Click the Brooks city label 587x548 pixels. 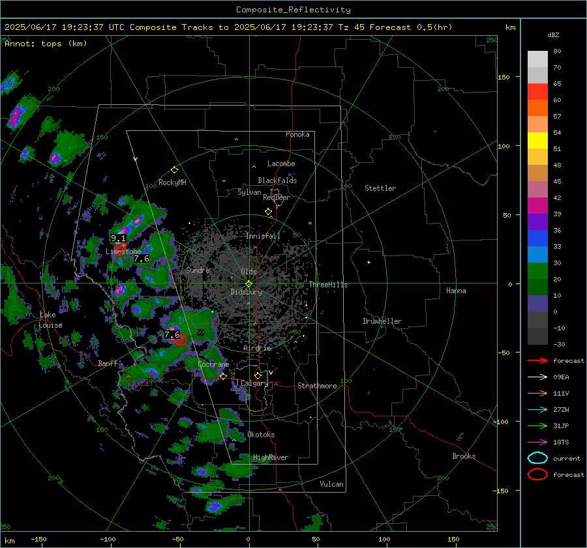pyautogui.click(x=464, y=456)
